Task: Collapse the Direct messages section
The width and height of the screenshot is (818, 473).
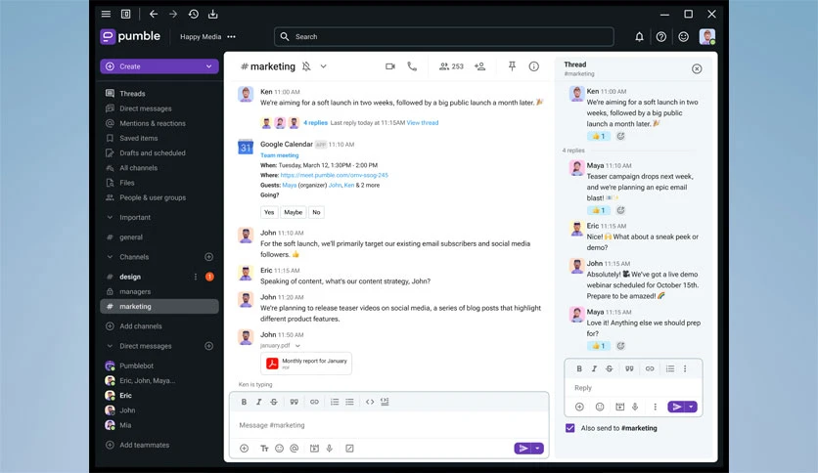Action: point(110,346)
